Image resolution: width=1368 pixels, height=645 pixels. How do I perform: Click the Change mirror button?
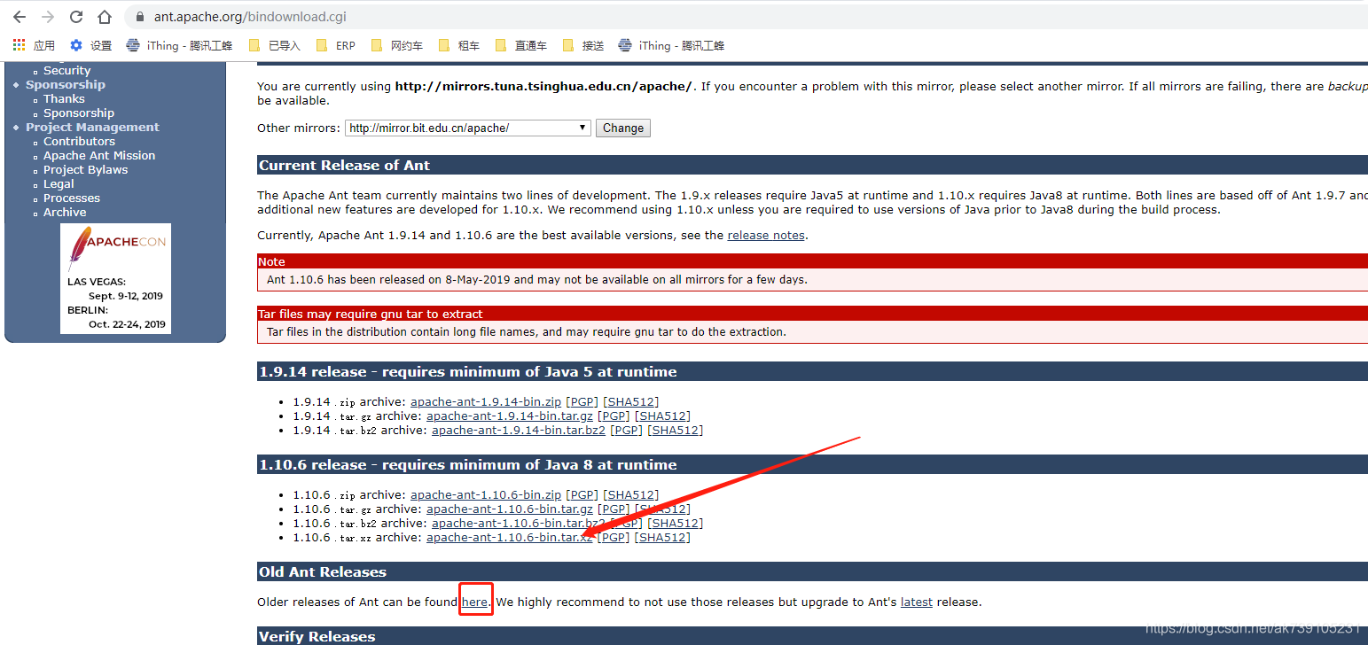[622, 128]
